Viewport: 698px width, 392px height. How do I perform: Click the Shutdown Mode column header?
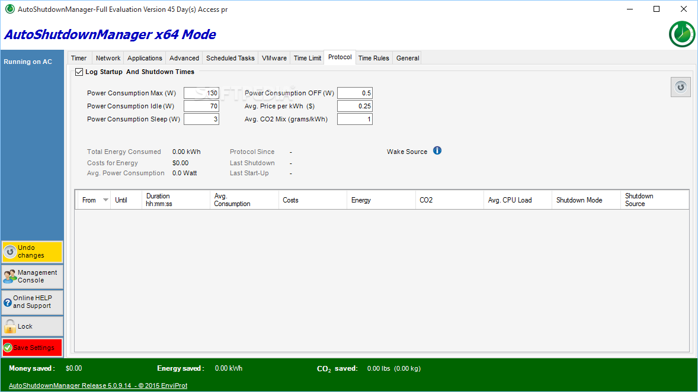(586, 200)
